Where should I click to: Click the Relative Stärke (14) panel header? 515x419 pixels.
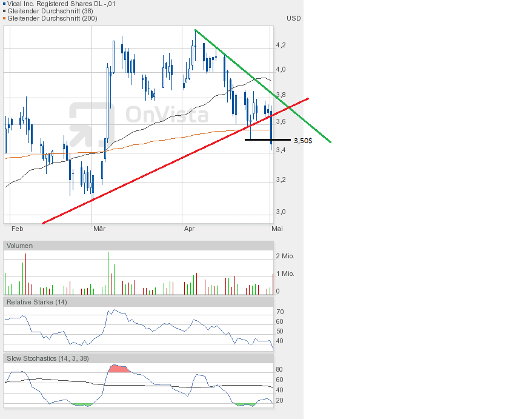(x=138, y=302)
